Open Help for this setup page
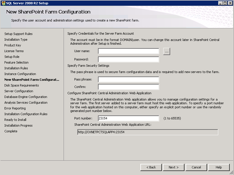 219,167
